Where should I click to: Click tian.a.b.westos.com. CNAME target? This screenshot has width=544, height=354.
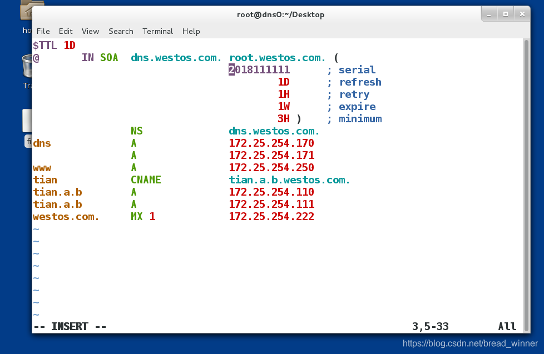click(x=289, y=180)
